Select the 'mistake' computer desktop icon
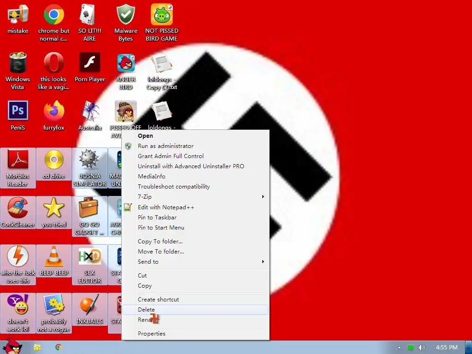This screenshot has height=354, width=472. pyautogui.click(x=18, y=18)
